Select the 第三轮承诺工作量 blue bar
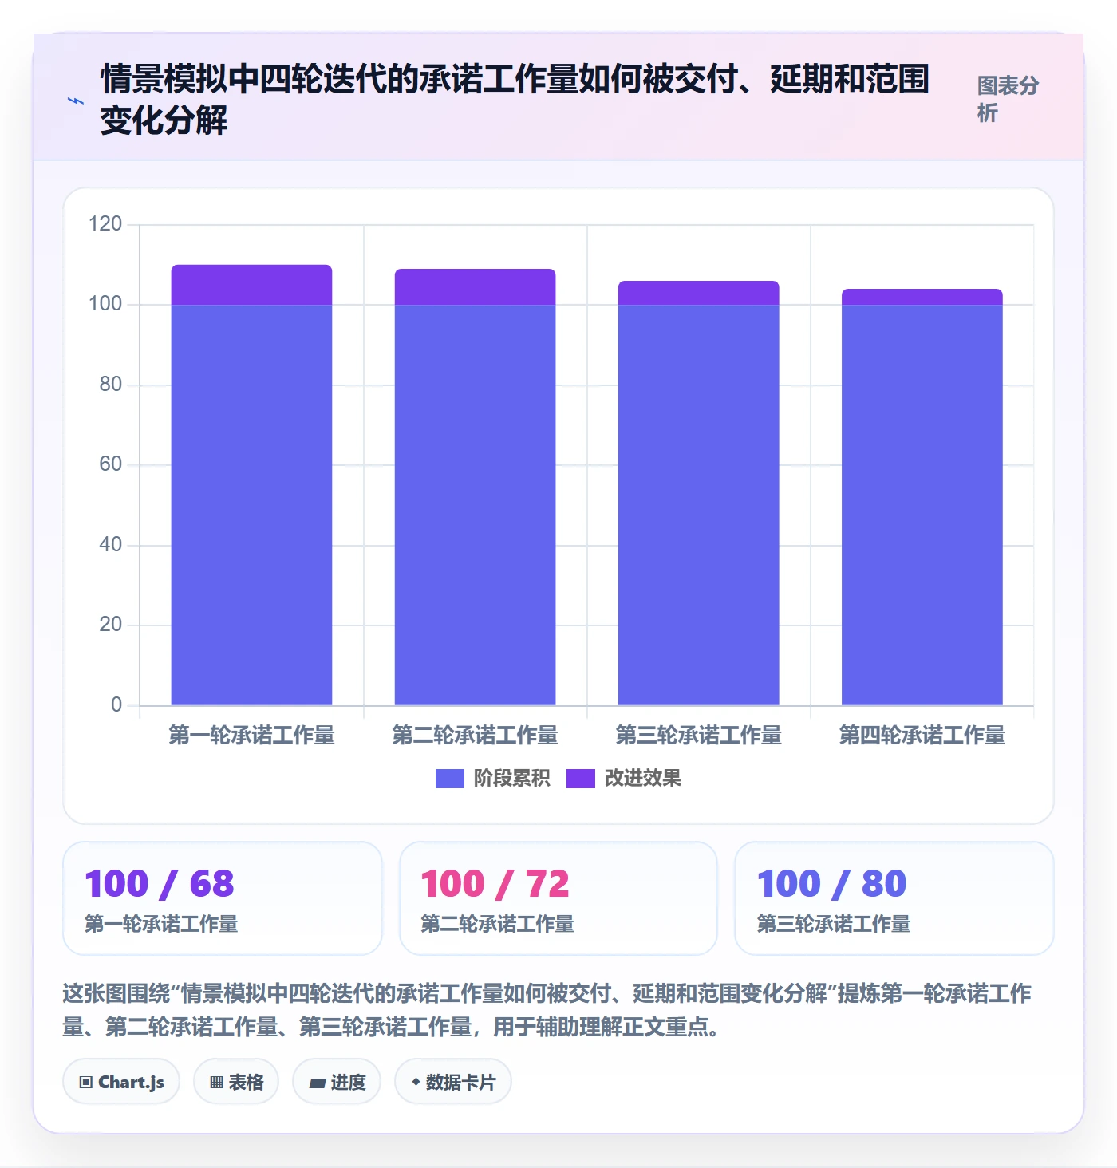The height and width of the screenshot is (1168, 1117). click(x=698, y=504)
